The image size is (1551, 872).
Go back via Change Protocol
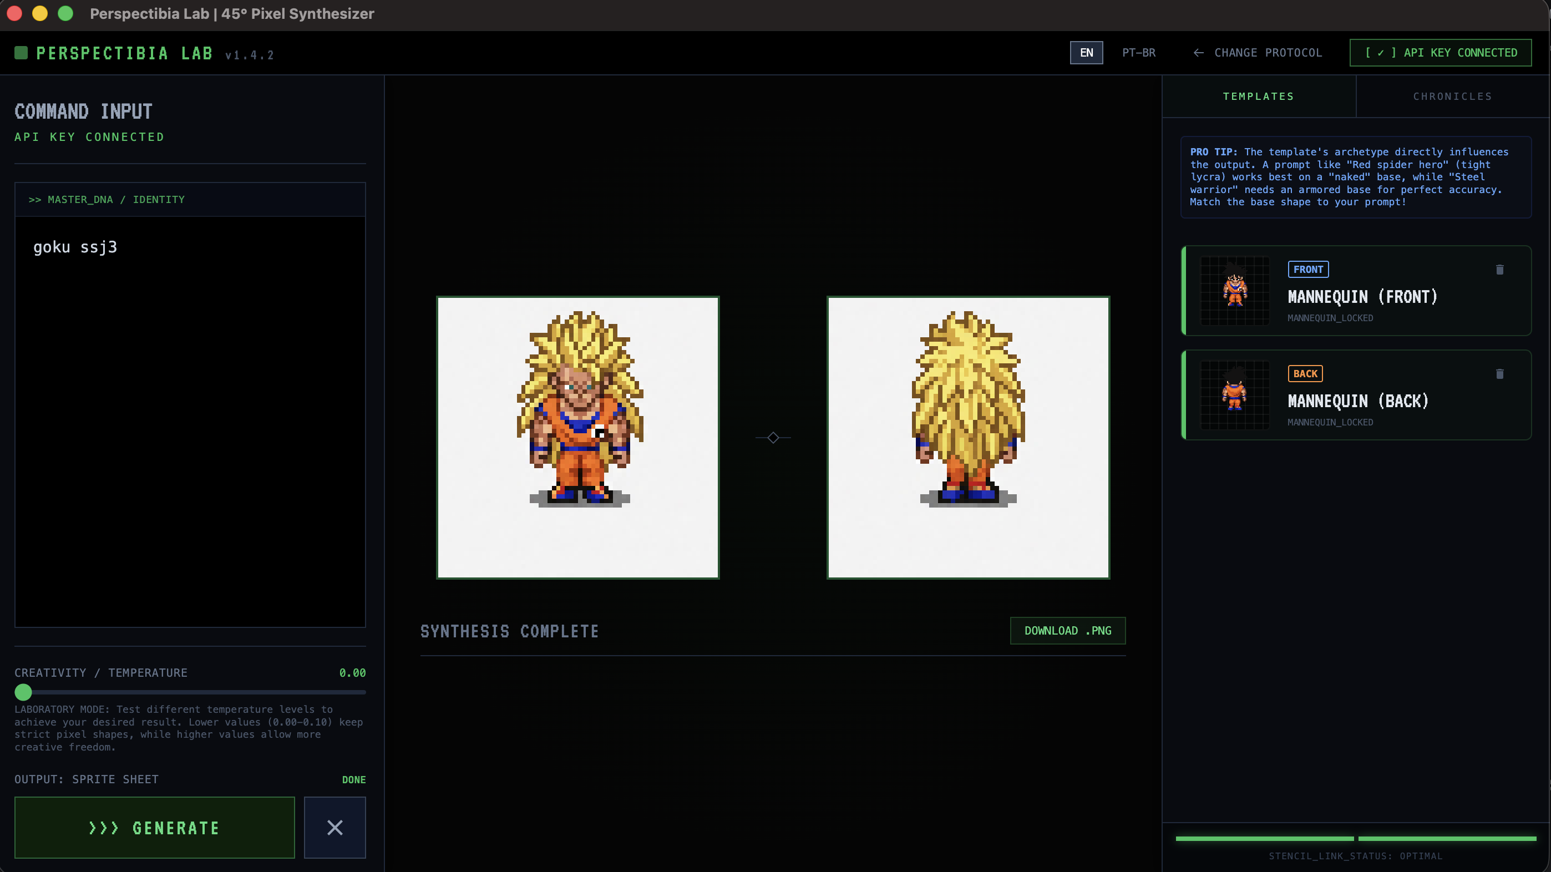pyautogui.click(x=1258, y=53)
